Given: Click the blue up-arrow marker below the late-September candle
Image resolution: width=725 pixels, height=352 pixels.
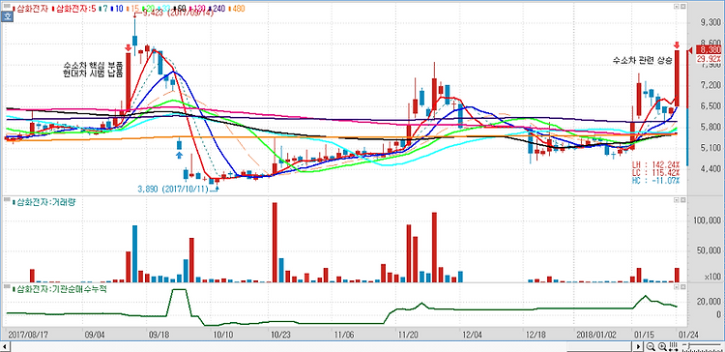Looking at the screenshot, I should (x=180, y=154).
